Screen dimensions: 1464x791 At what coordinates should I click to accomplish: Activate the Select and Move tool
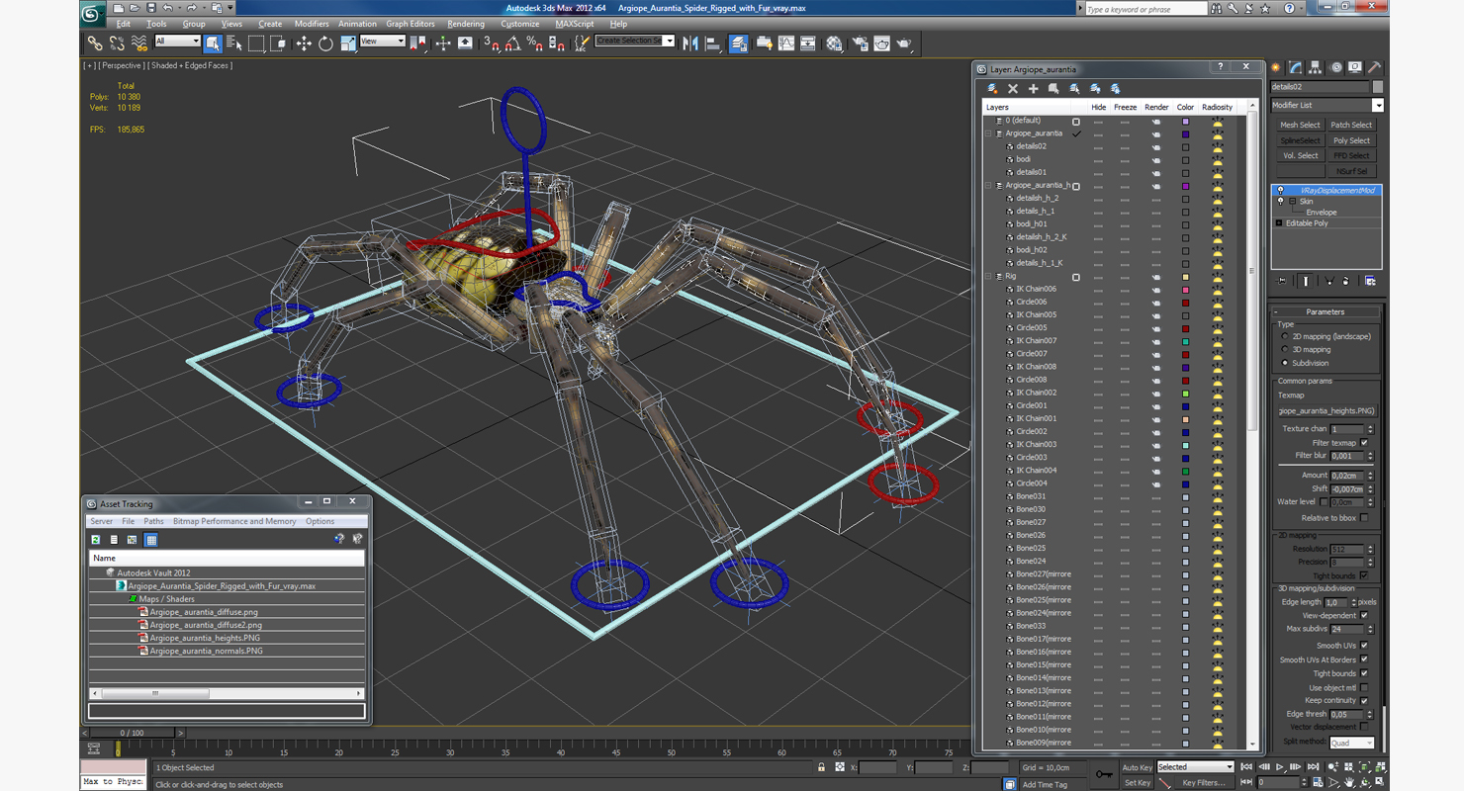303,44
